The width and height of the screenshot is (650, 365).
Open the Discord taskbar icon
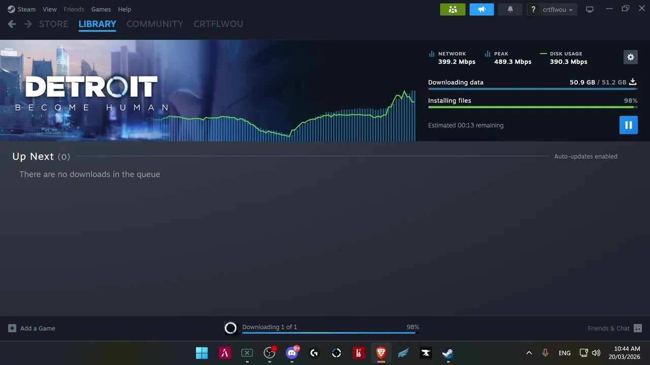292,353
